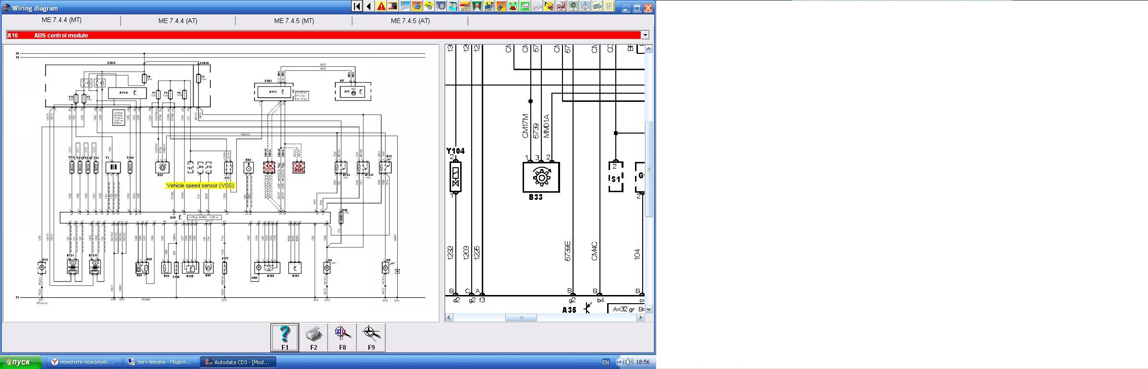This screenshot has height=369, width=1148.
Task: Click the F9 component search magnifier icon
Action: (371, 337)
